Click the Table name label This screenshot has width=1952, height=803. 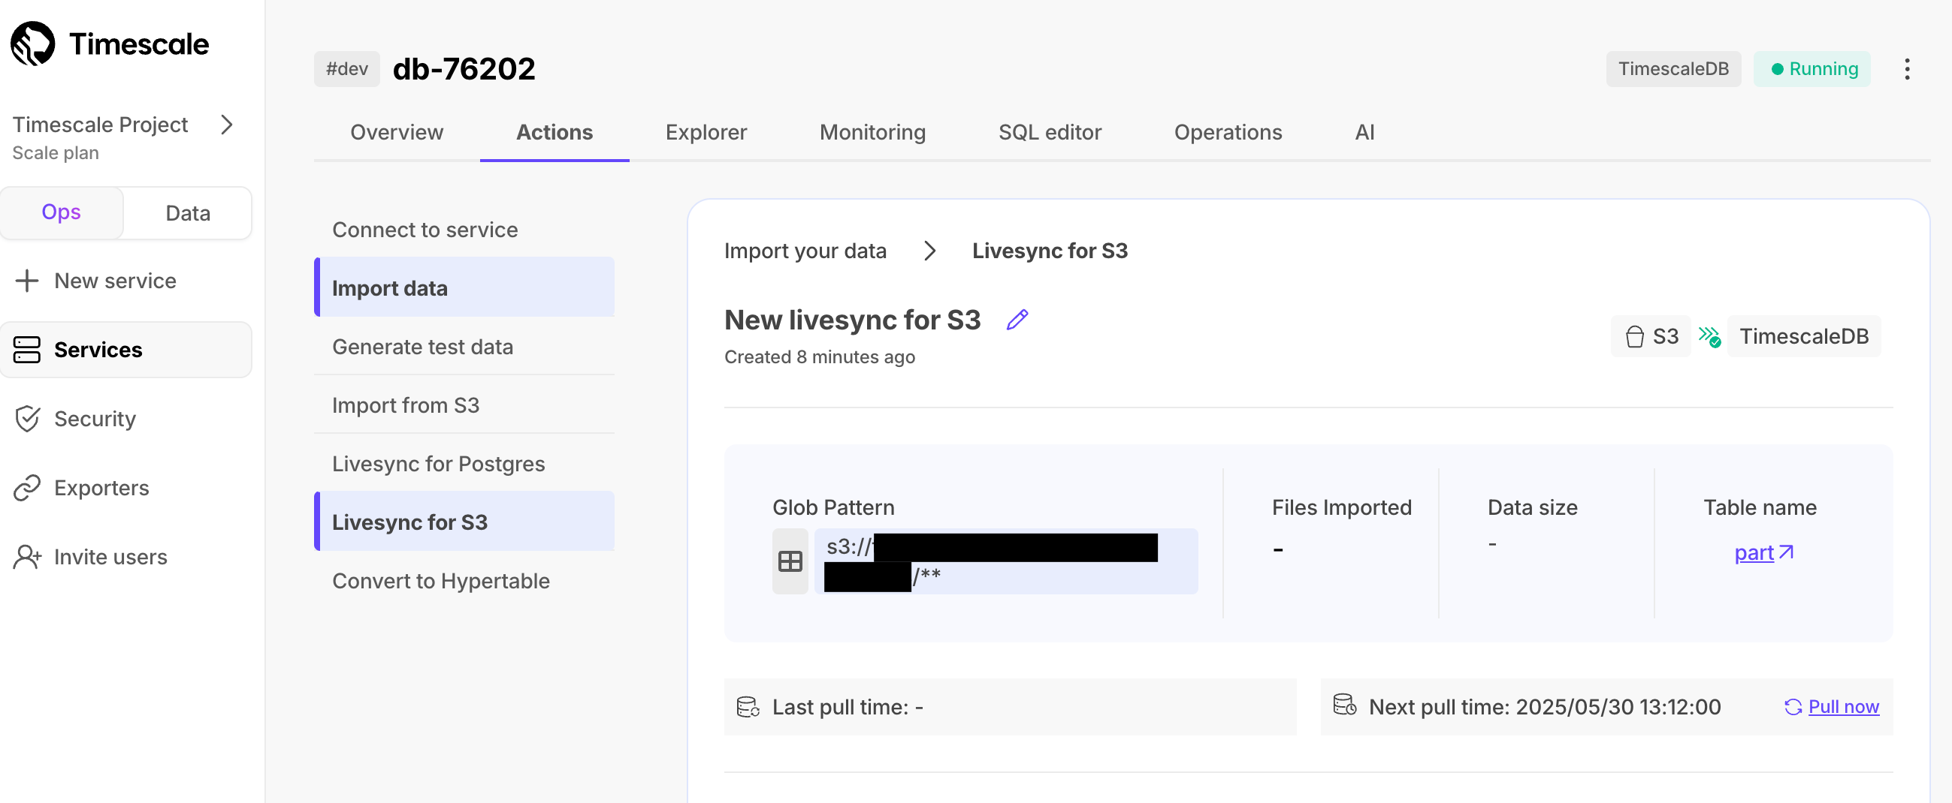[1760, 507]
